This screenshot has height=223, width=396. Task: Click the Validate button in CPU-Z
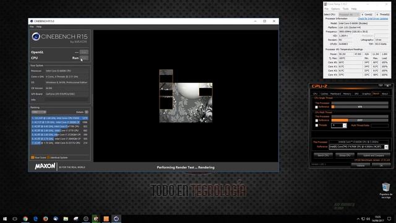361,165
